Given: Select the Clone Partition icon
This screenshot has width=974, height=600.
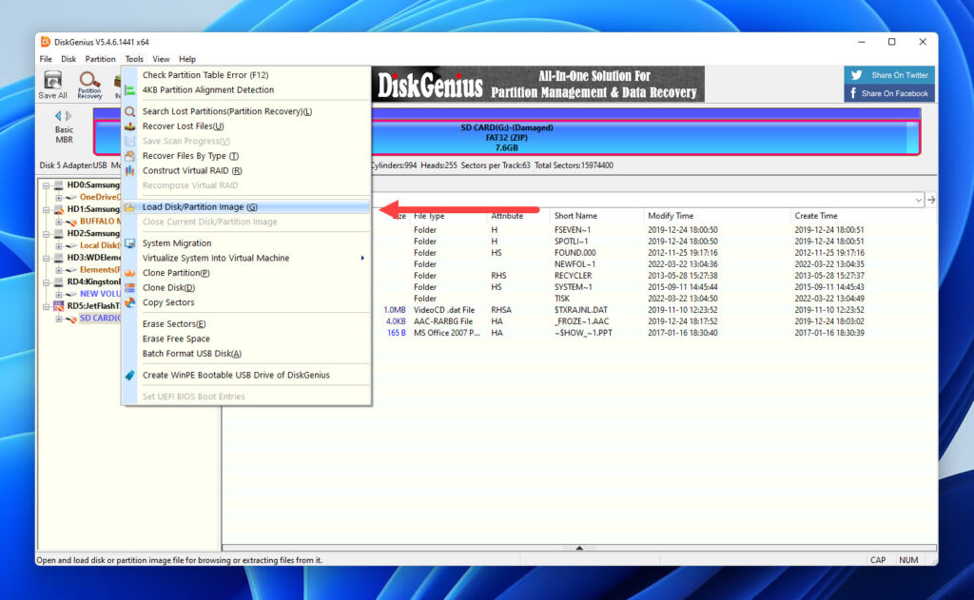Looking at the screenshot, I should point(130,273).
